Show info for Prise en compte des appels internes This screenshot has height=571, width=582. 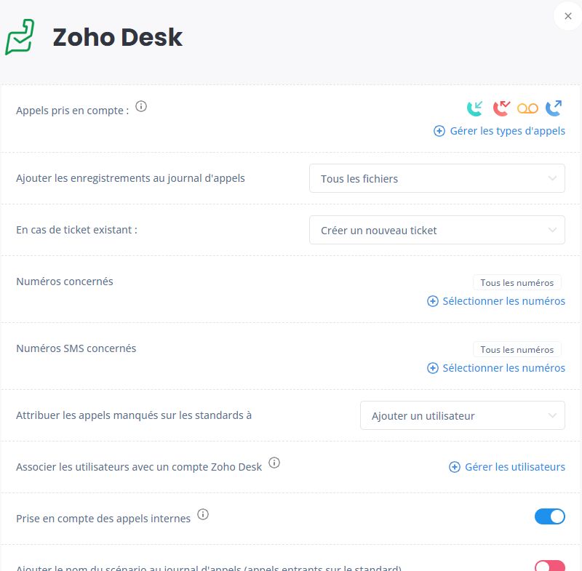pyautogui.click(x=203, y=514)
